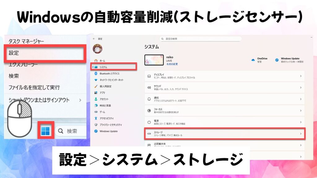The height and width of the screenshot is (178, 317).
Task: Click the user profile avatar picture
Action: [98, 49]
